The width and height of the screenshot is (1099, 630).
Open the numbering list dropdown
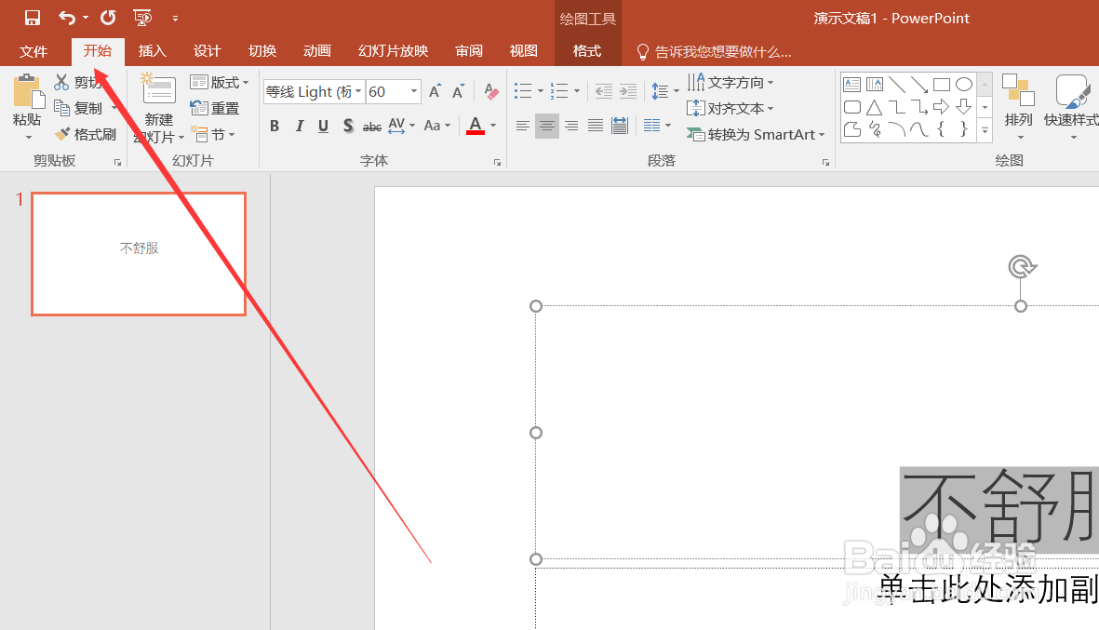(577, 91)
